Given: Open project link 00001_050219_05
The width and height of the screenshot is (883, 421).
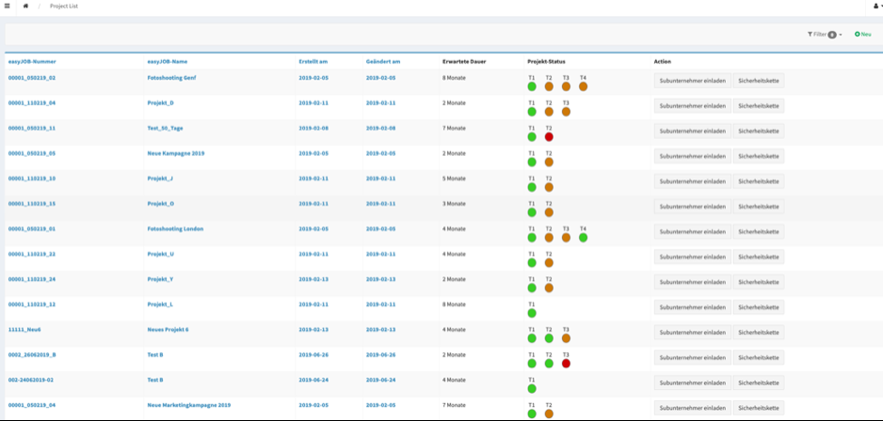Looking at the screenshot, I should [32, 153].
